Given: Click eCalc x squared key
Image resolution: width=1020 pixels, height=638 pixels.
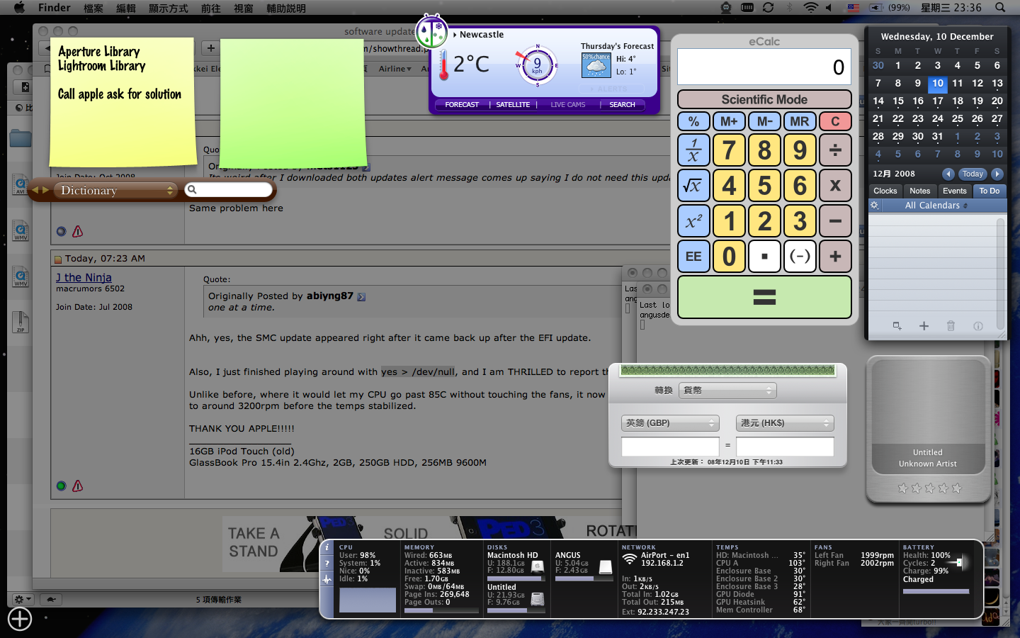Looking at the screenshot, I should (693, 221).
